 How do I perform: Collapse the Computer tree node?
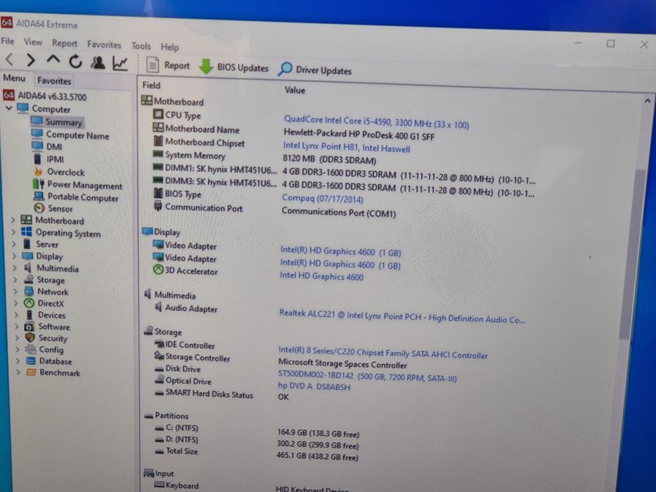click(x=8, y=108)
